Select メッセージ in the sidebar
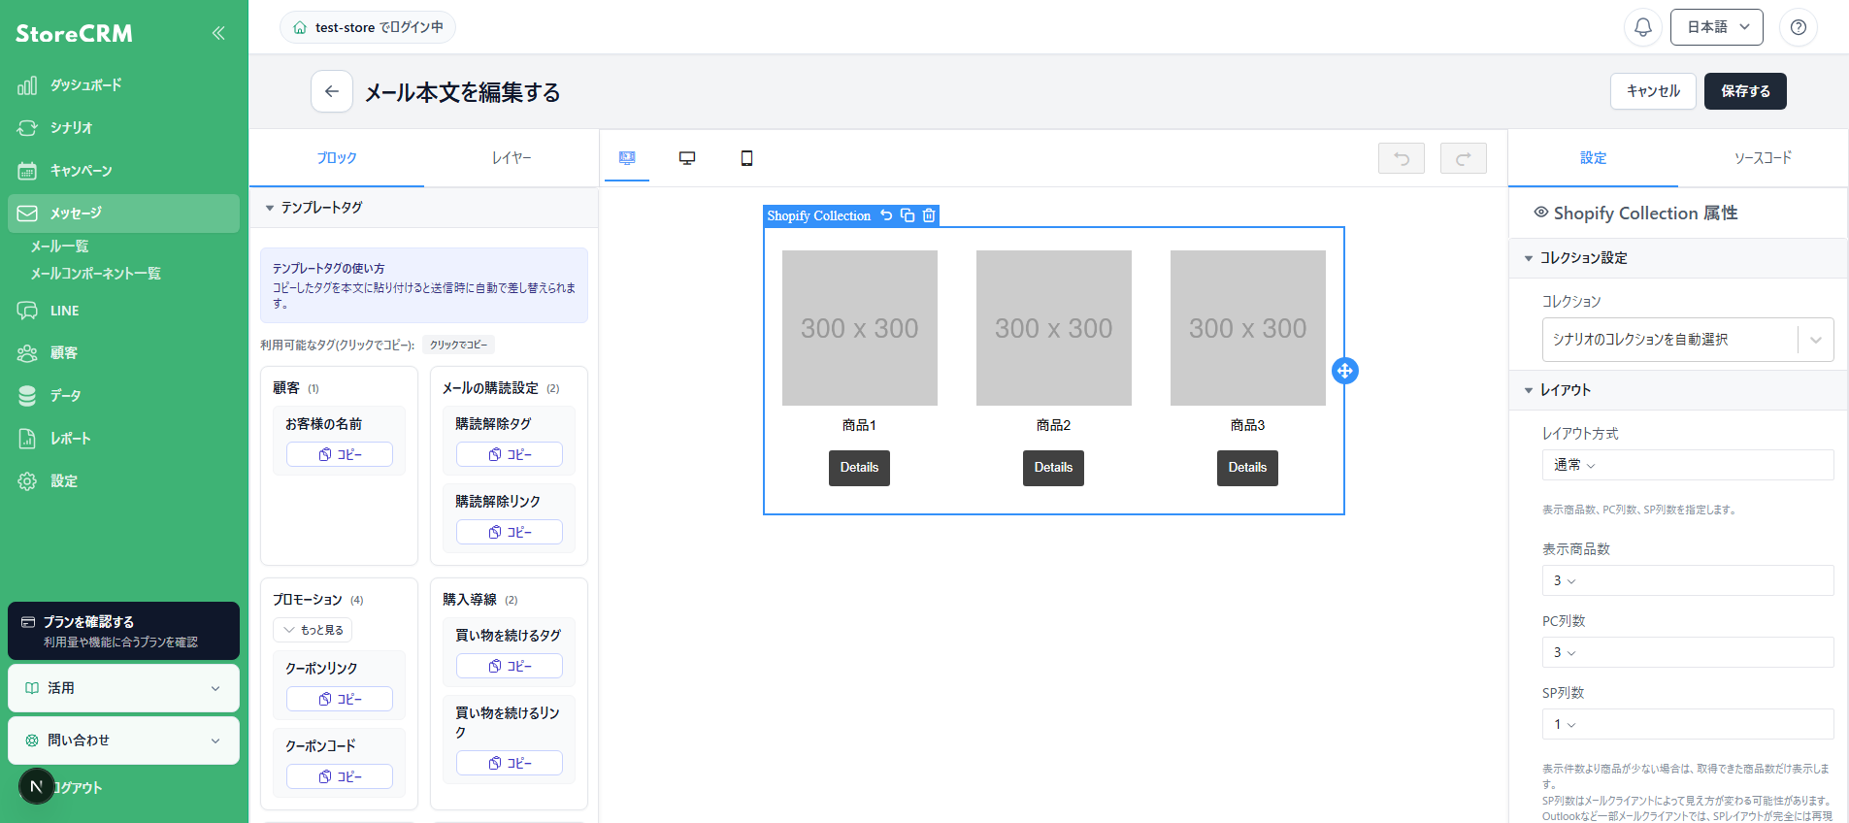The width and height of the screenshot is (1849, 823). (x=123, y=214)
